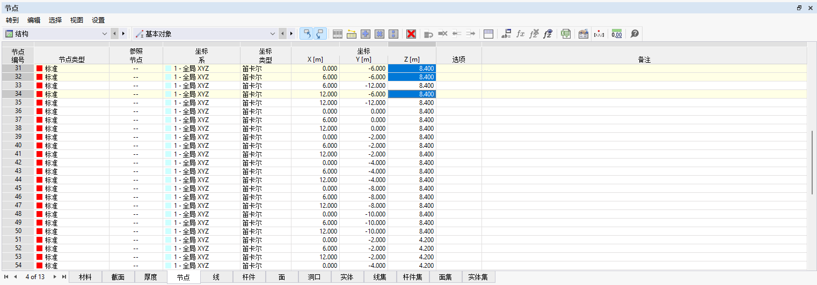817x285 pixels.
Task: Click the table rows display icon
Action: [x=338, y=34]
